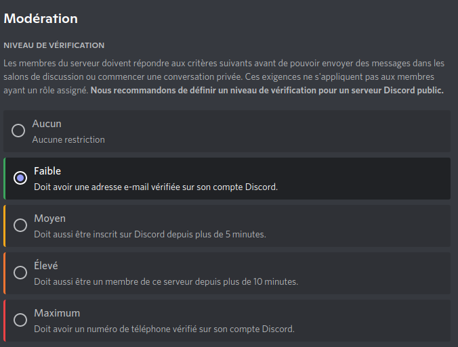Select the Faible radio button
The width and height of the screenshot is (458, 347).
tap(20, 178)
